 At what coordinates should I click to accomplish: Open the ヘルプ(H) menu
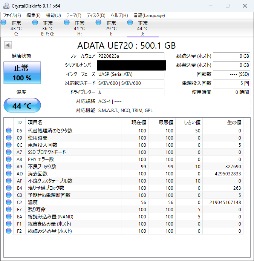tap(119, 15)
